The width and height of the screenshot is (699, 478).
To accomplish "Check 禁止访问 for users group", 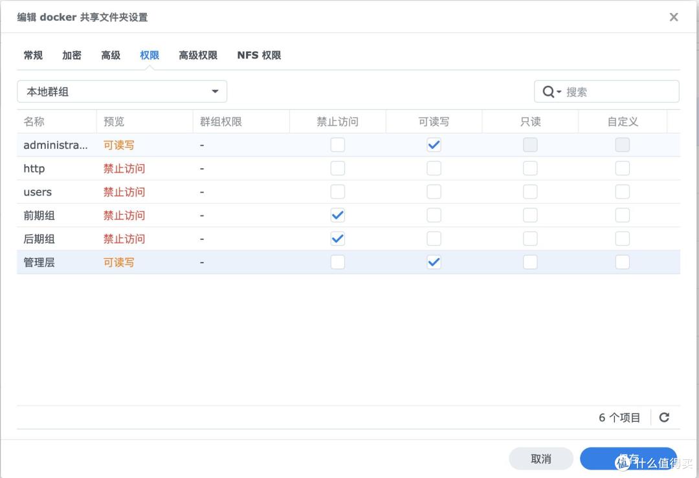I will [337, 192].
